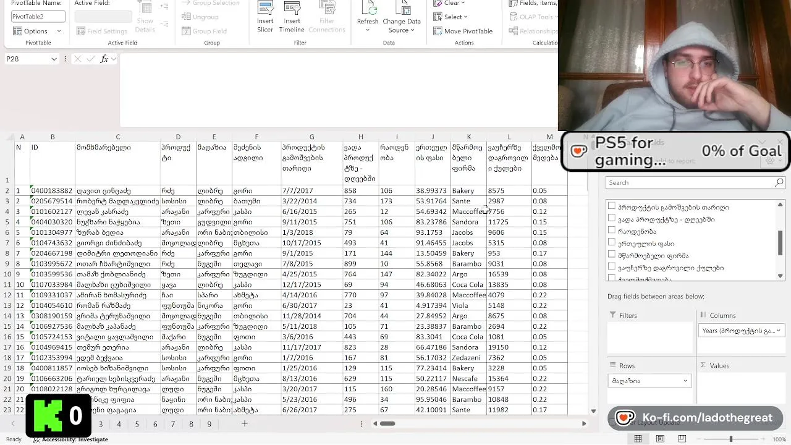Select the Page Break Preview icon
This screenshot has height=445, width=791.
pyautogui.click(x=682, y=439)
